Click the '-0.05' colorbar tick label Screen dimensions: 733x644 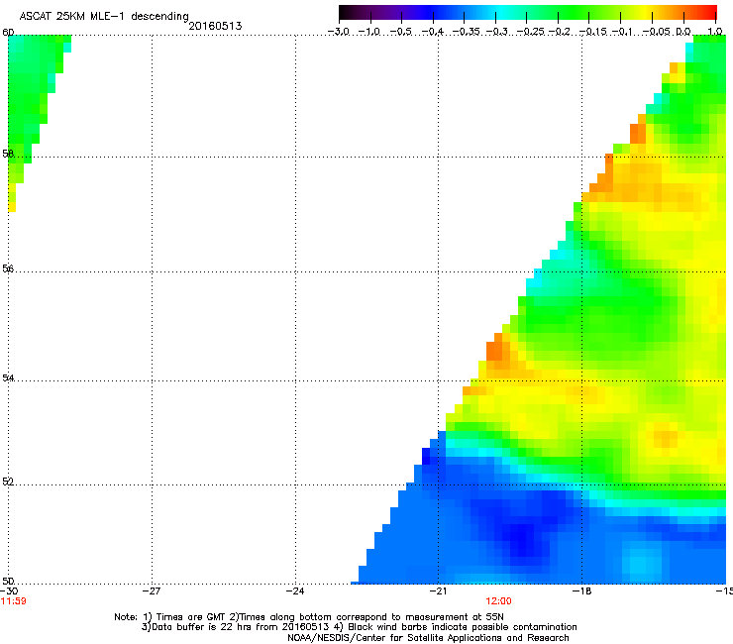656,32
